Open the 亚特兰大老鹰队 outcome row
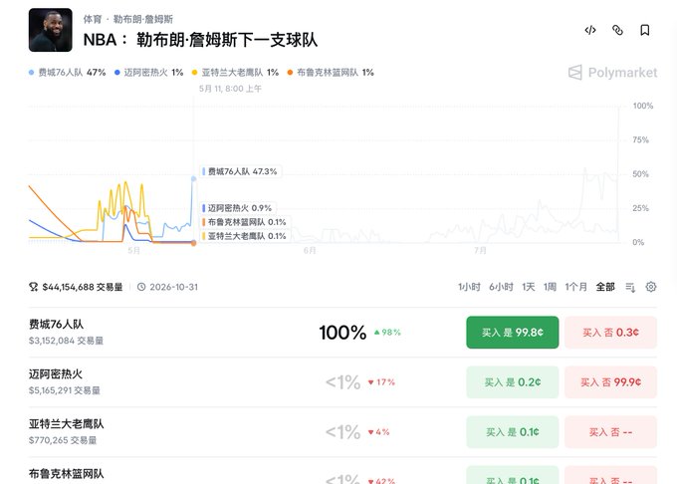 (x=342, y=432)
